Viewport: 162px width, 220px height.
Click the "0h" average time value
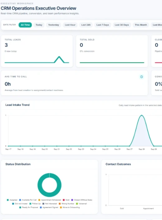coord(8,84)
